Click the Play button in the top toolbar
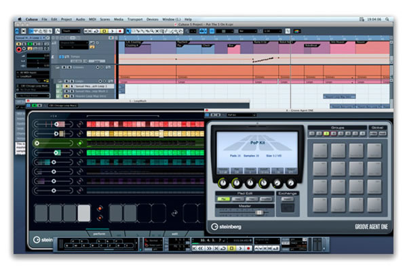Viewport: 407px width, 271px height. 112,31
